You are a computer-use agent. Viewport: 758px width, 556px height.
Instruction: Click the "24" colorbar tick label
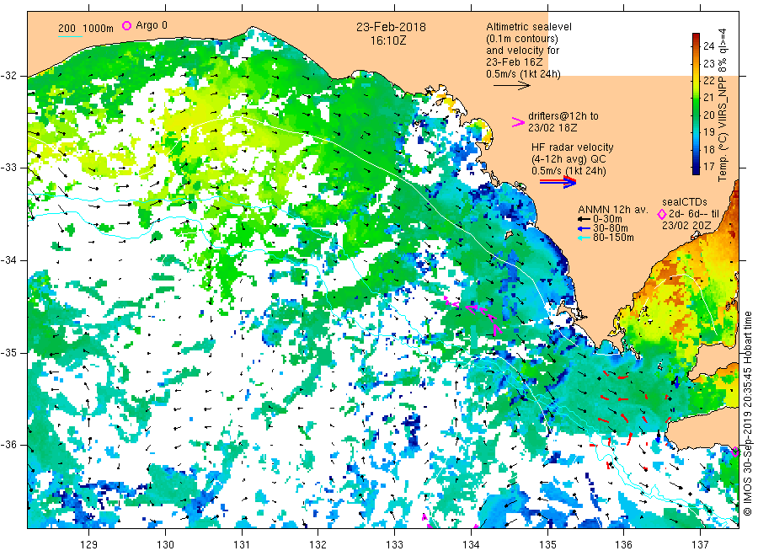click(708, 46)
